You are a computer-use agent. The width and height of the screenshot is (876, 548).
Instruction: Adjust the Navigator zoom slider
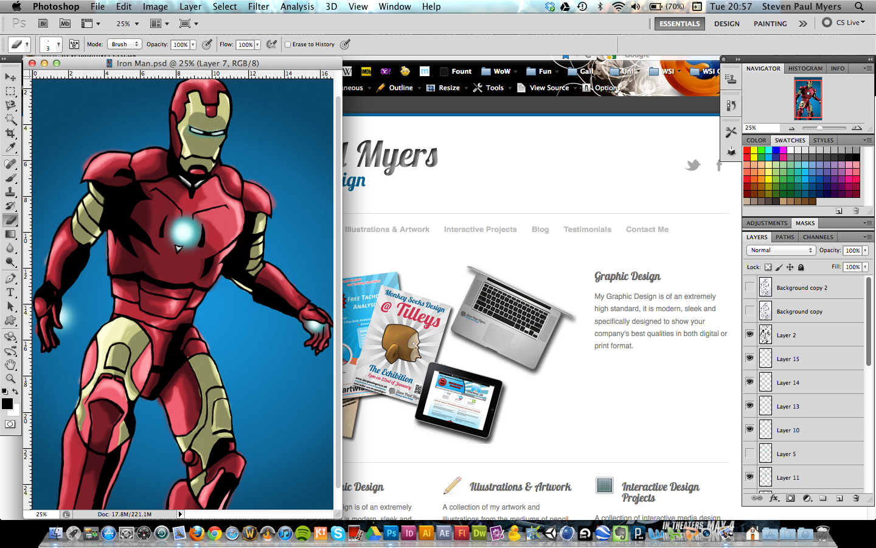819,128
